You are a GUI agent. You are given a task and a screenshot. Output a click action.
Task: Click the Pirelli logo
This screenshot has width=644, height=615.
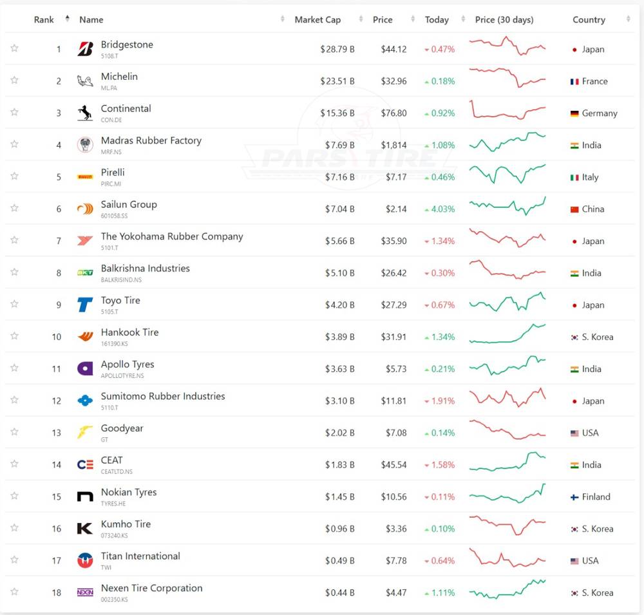[x=85, y=177]
